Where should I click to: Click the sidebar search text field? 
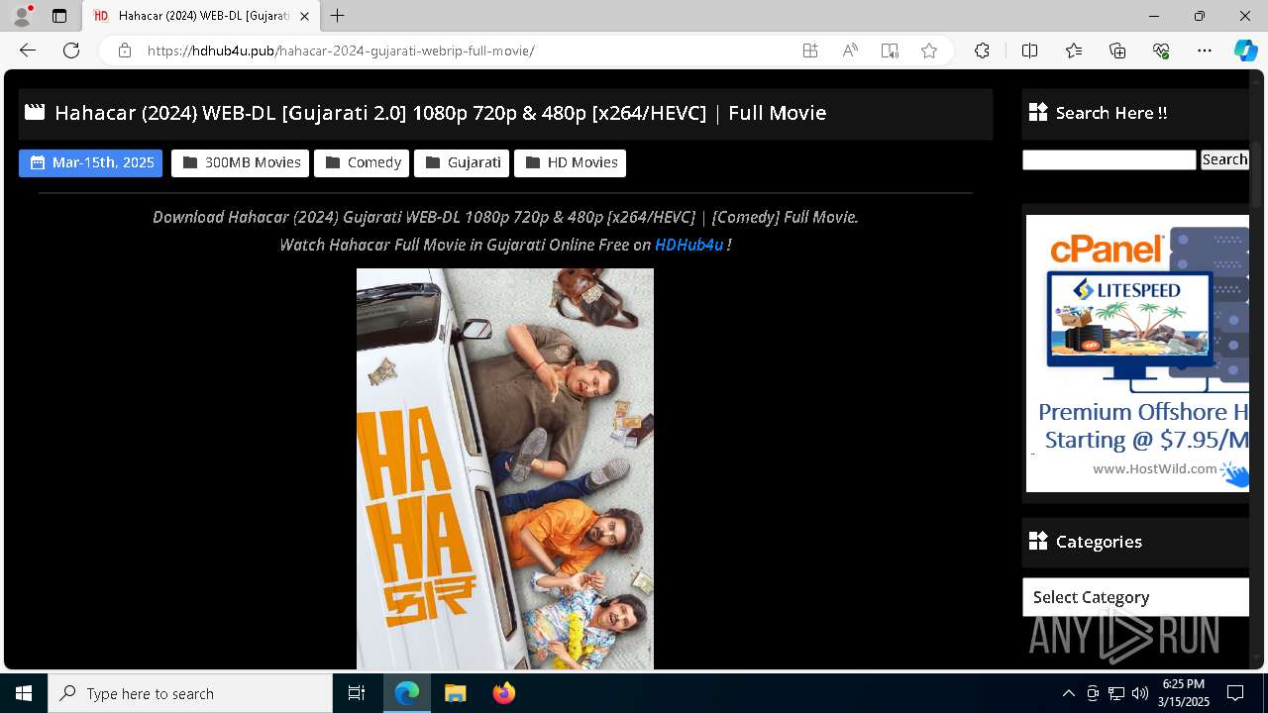coord(1109,160)
